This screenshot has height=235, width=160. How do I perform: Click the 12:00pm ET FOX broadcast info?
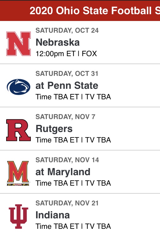pyautogui.click(x=66, y=54)
